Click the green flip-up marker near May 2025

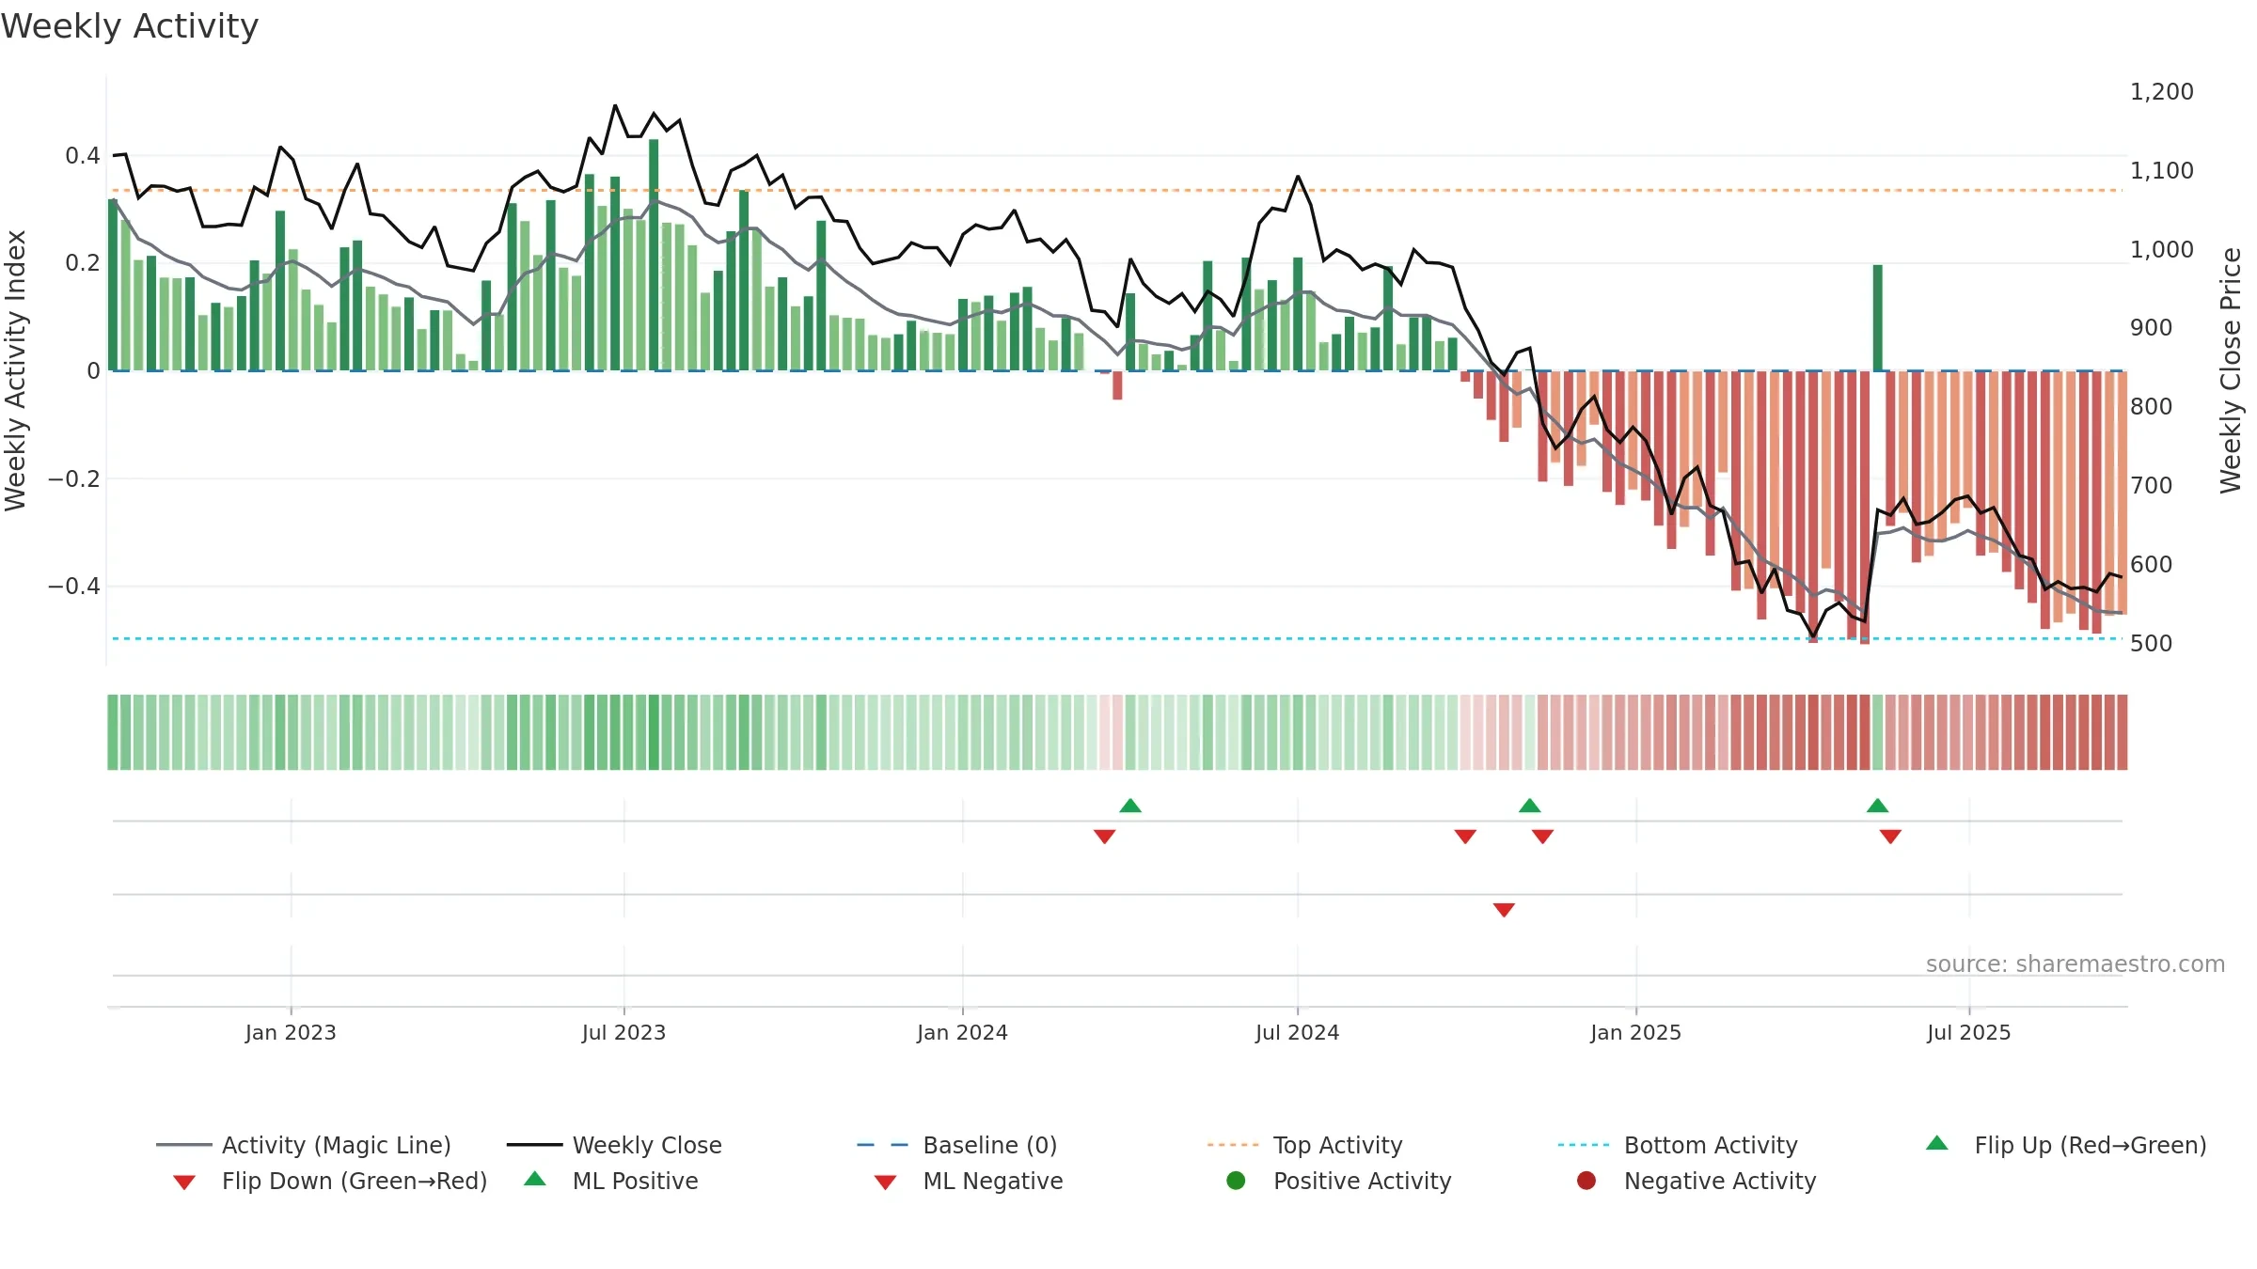tap(1878, 806)
